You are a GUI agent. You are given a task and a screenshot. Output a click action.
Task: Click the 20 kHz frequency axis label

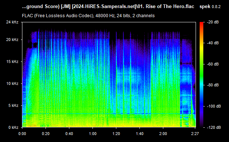[x=12, y=40]
